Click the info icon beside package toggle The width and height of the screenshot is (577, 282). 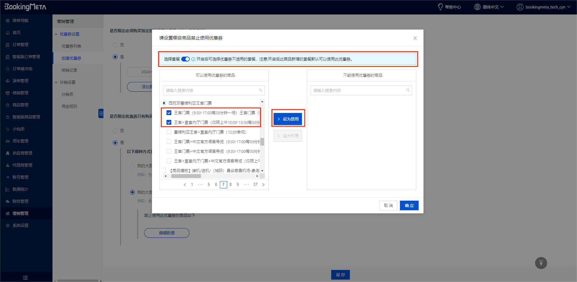pos(193,59)
